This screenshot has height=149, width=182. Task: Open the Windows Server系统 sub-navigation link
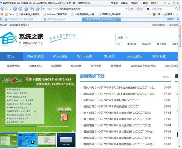(143, 66)
